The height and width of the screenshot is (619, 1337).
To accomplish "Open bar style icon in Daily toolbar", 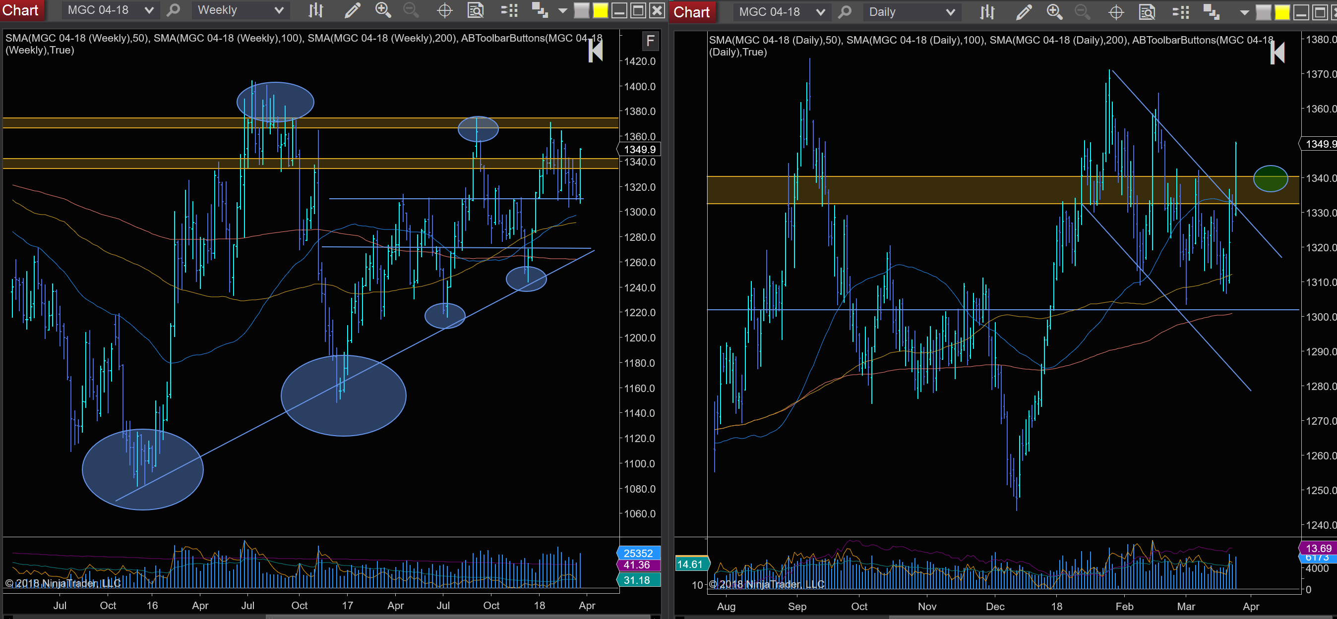I will tap(987, 12).
